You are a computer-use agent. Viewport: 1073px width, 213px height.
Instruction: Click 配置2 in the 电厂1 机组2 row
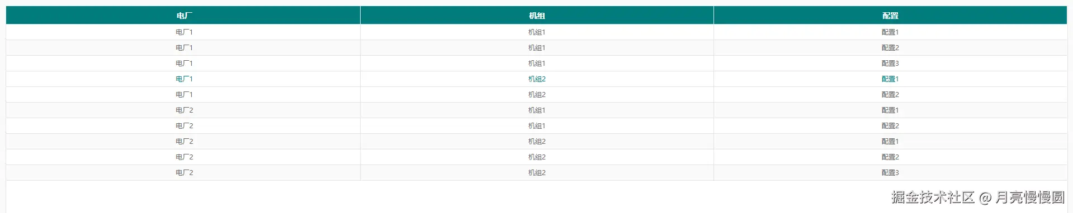(890, 95)
